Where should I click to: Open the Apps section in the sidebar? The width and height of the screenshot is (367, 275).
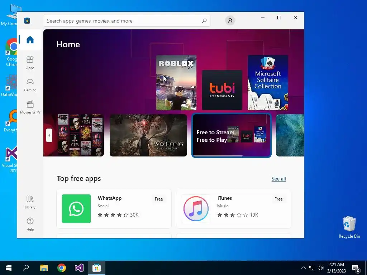(x=30, y=63)
